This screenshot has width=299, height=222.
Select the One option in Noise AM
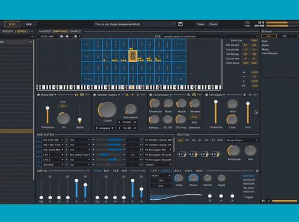(x=63, y=102)
